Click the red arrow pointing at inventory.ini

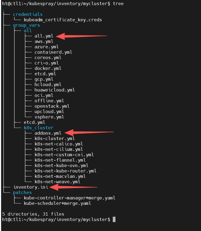(73, 187)
